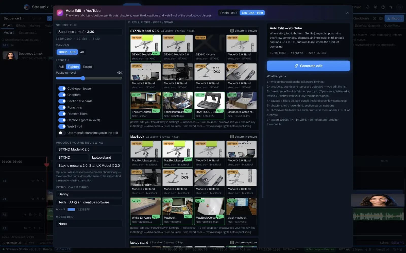Turn off the Chapters switch

coord(62,95)
